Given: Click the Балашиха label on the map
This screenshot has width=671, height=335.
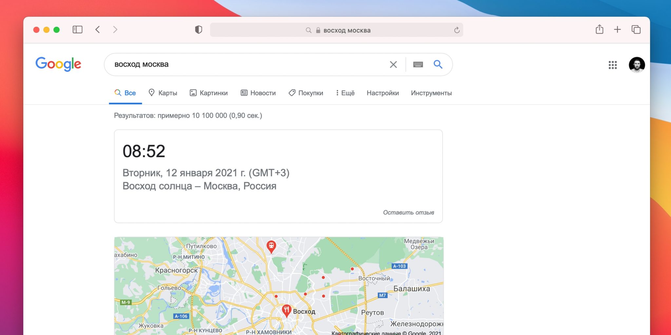Looking at the screenshot, I should pyautogui.click(x=412, y=289).
